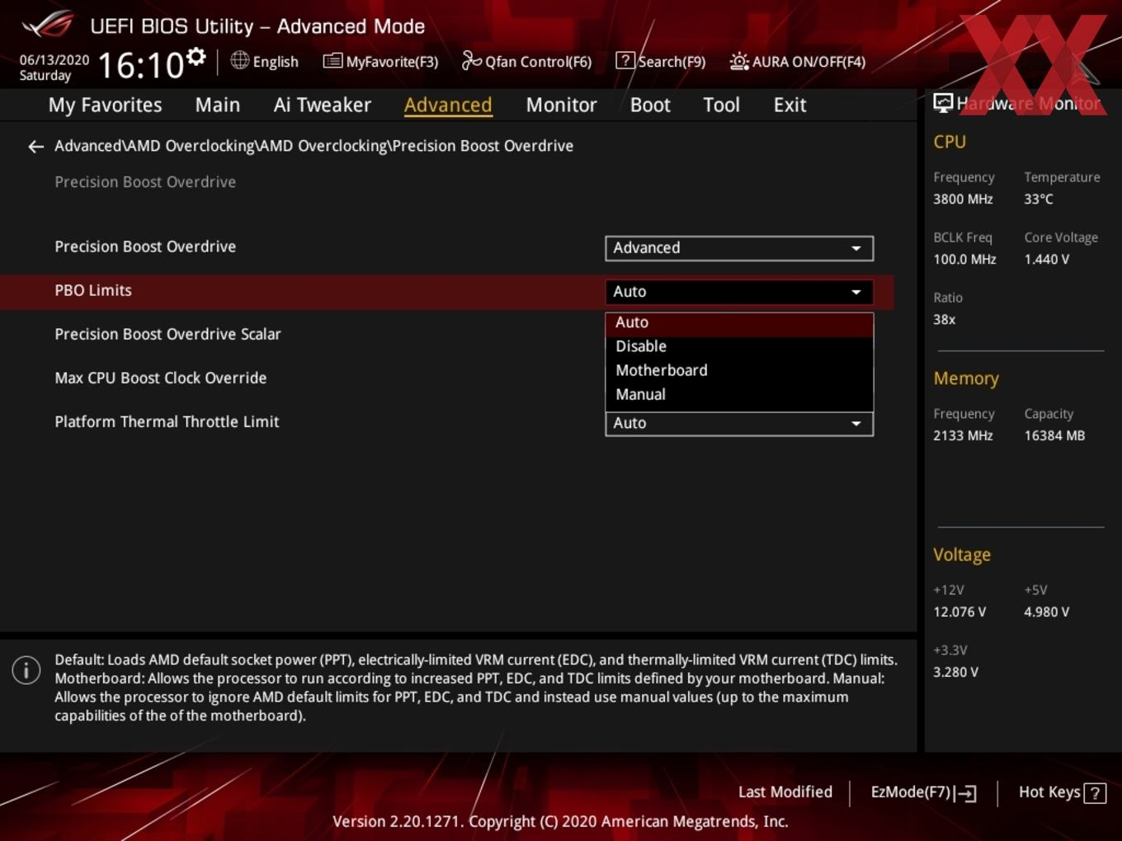Click the version copyright text

pyautogui.click(x=560, y=822)
